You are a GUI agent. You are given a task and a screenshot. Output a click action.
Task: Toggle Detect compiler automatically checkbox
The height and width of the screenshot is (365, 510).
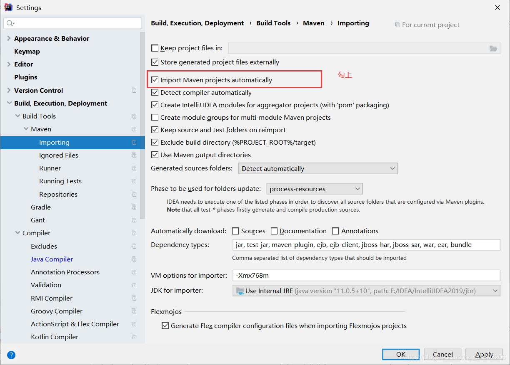(x=155, y=92)
